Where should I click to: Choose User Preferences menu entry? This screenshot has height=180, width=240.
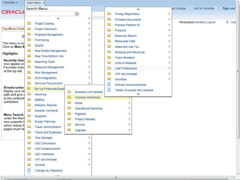tap(138, 68)
